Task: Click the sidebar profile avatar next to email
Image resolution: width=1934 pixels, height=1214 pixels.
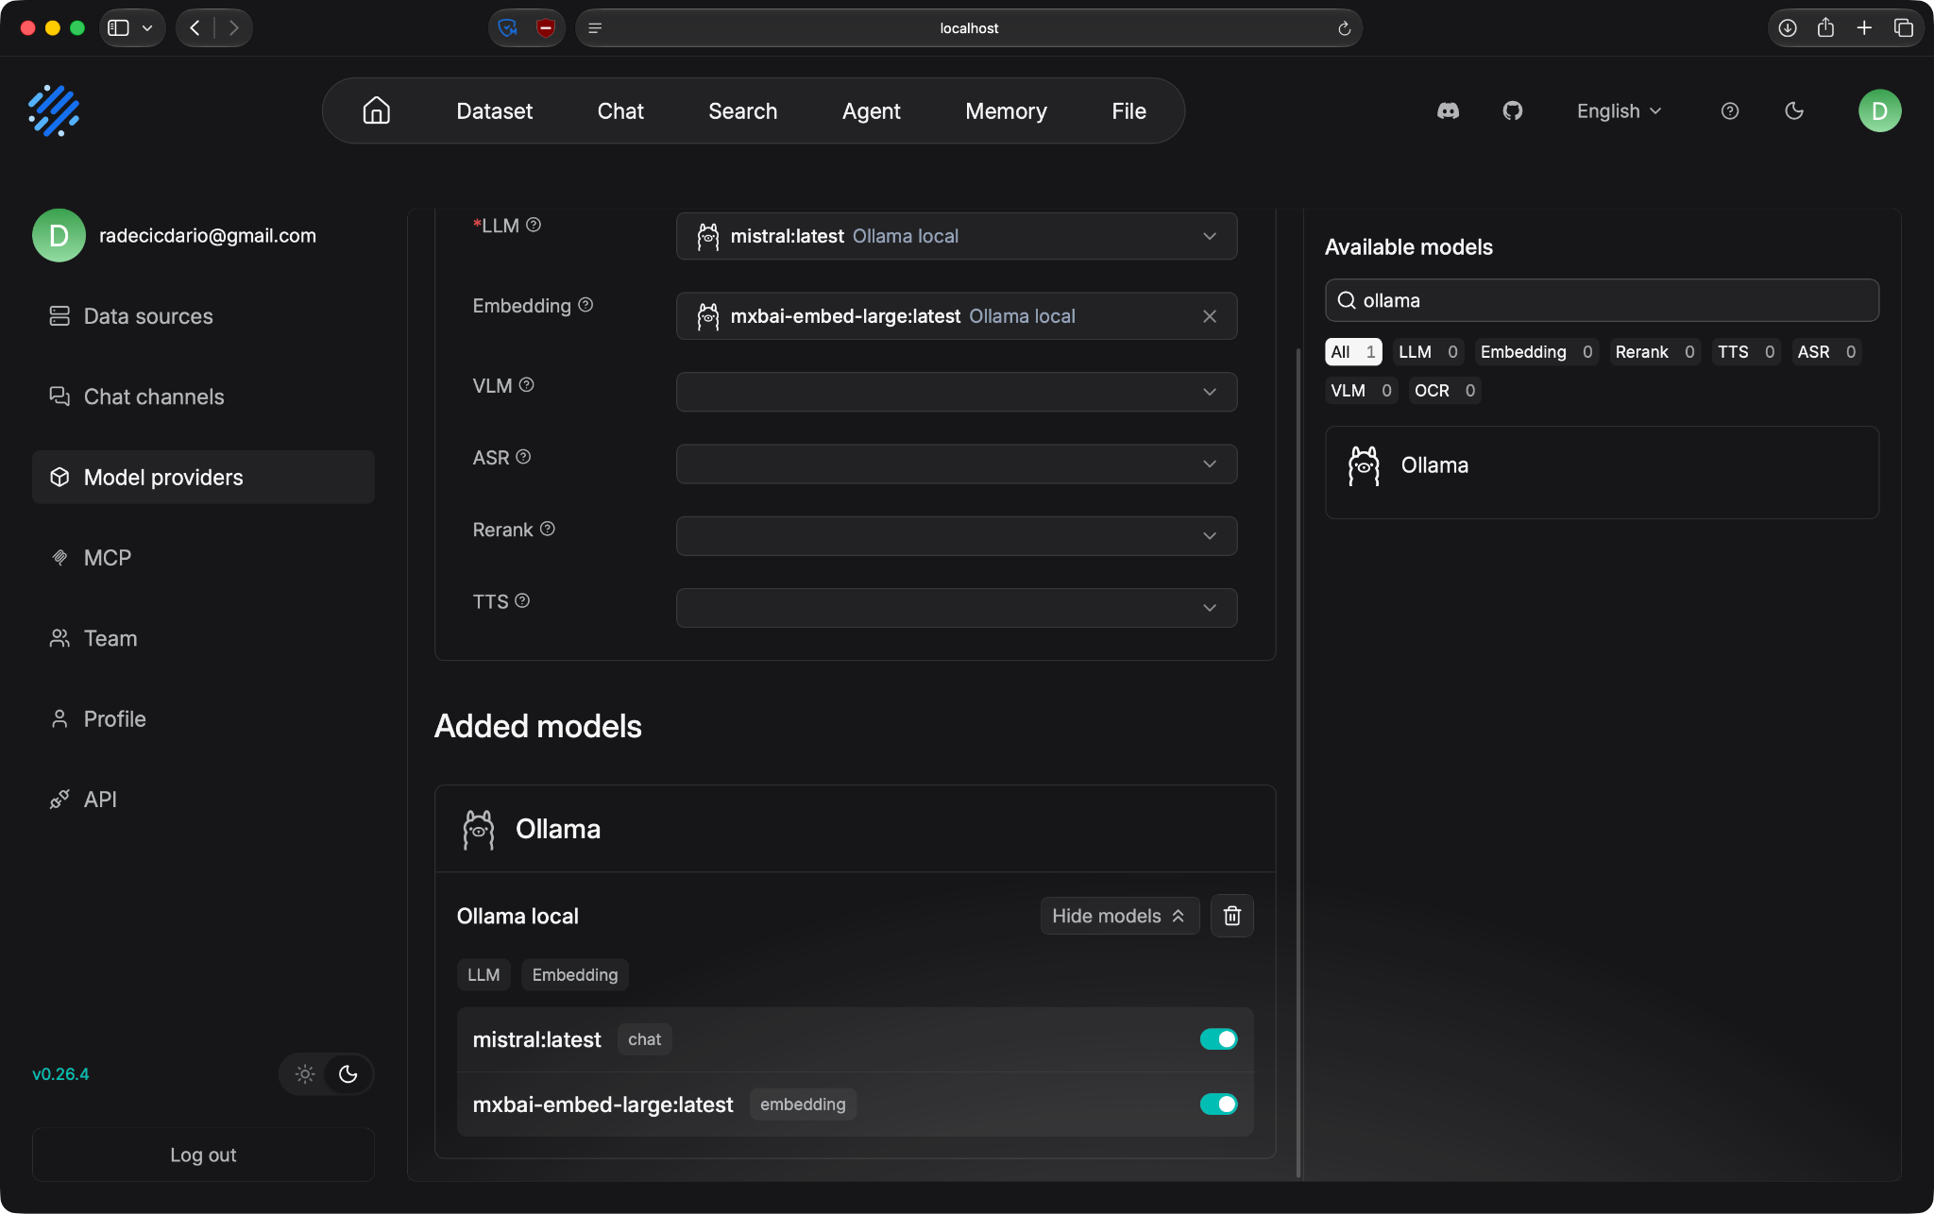Action: click(x=59, y=235)
